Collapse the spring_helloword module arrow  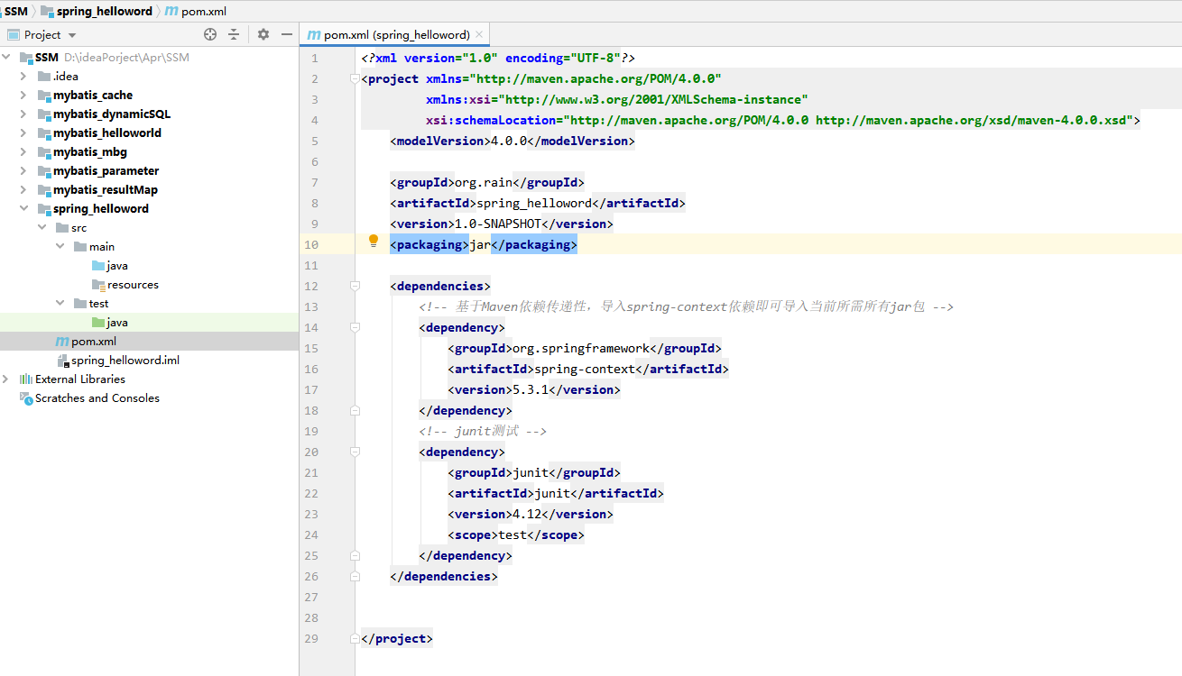pyautogui.click(x=24, y=209)
